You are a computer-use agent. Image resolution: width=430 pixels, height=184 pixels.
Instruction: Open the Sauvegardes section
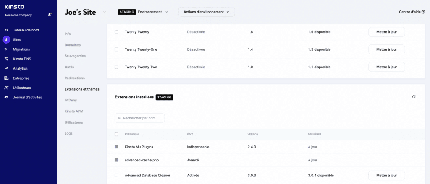(74, 56)
